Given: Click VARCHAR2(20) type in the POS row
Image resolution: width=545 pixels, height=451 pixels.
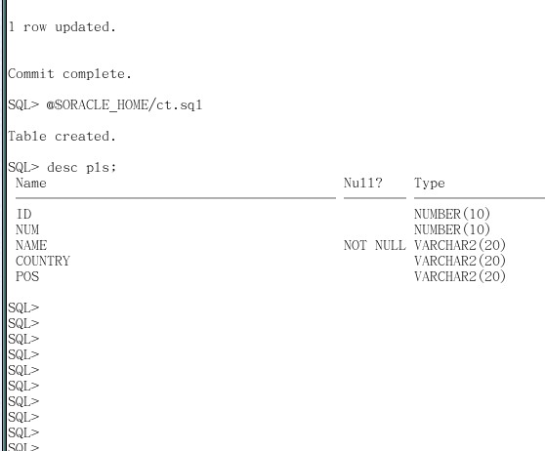Looking at the screenshot, I should click(460, 276).
